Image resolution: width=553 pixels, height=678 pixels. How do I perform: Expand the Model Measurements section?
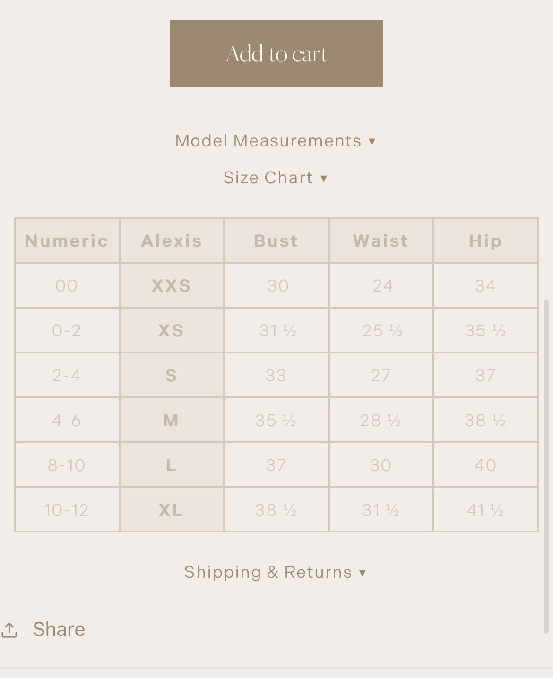tap(275, 141)
